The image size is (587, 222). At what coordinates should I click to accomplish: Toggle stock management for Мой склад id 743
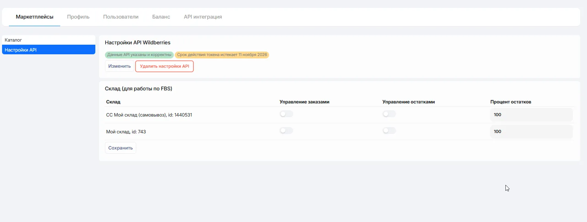pyautogui.click(x=389, y=131)
